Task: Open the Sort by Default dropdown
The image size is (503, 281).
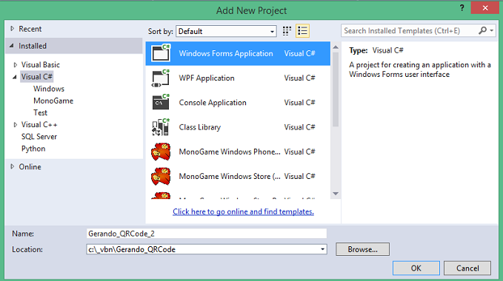Action: tap(226, 31)
